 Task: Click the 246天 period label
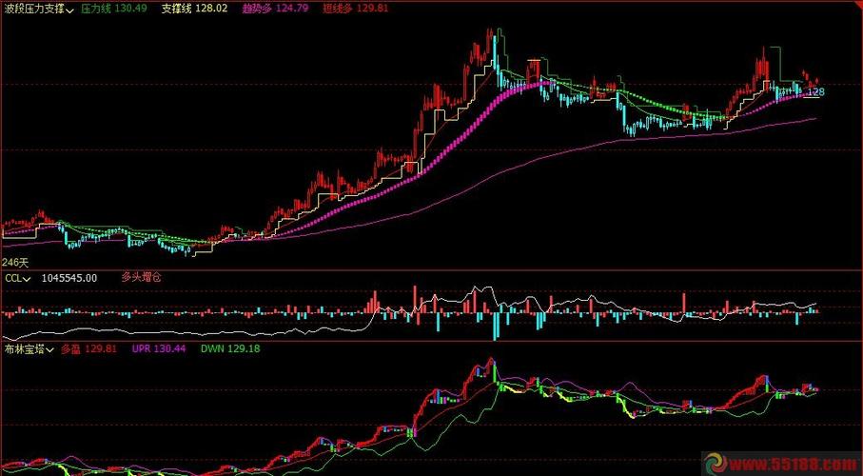pyautogui.click(x=15, y=262)
